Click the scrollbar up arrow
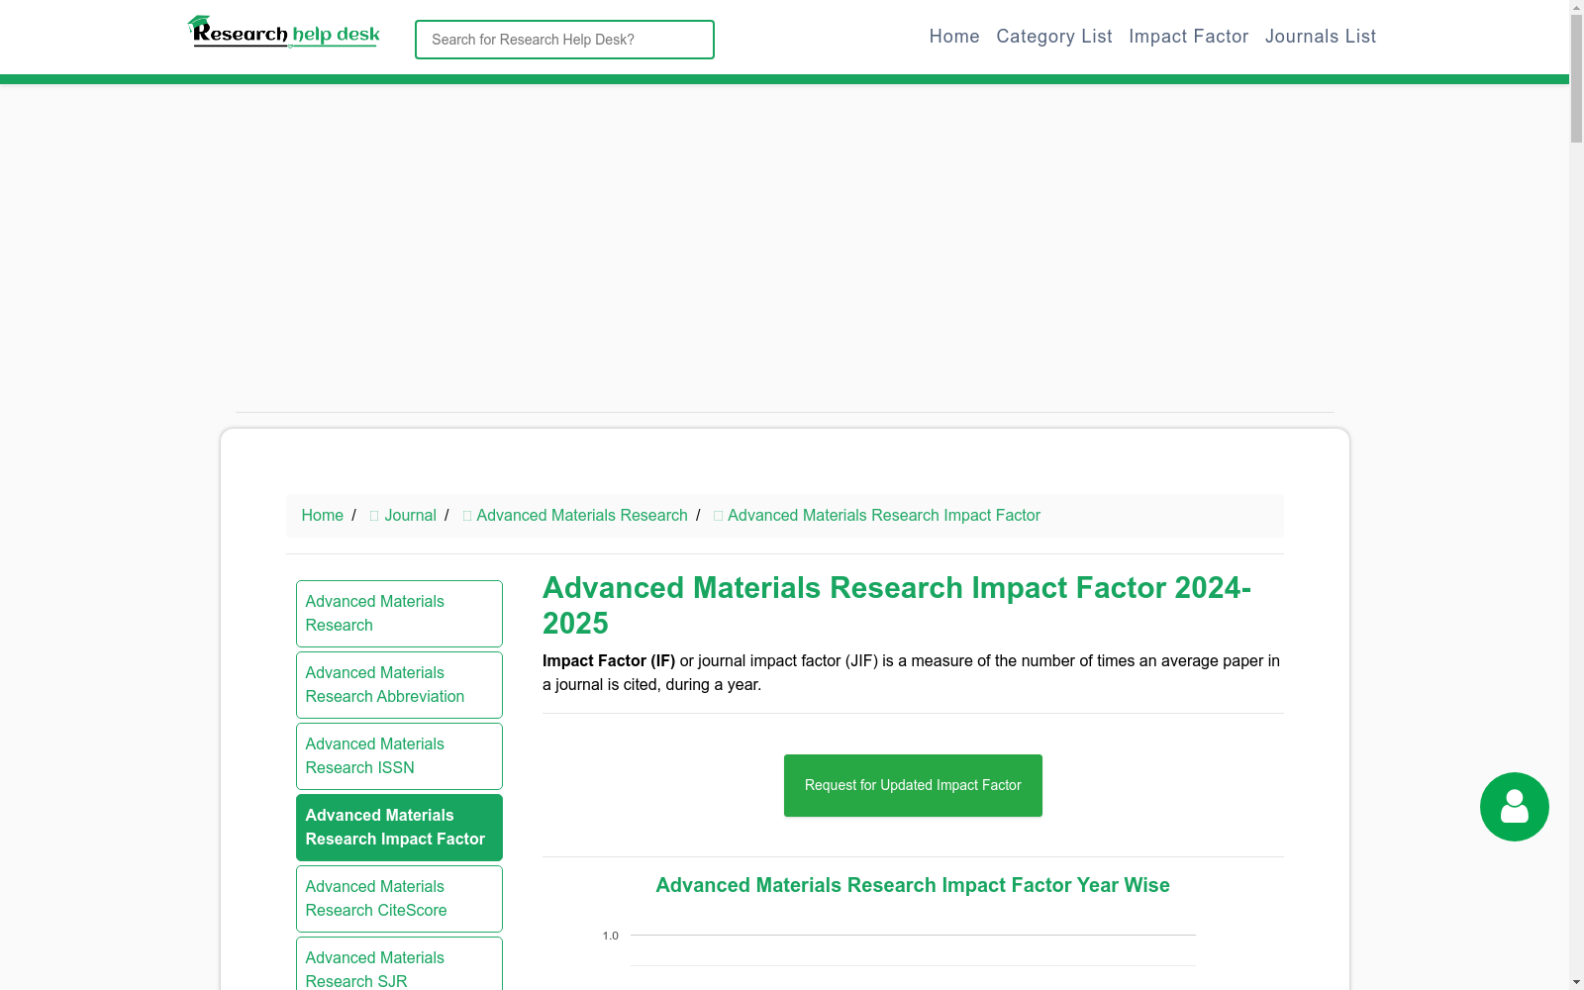 tap(1576, 8)
